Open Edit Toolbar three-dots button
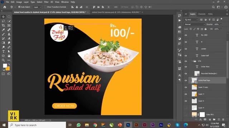 9,60
